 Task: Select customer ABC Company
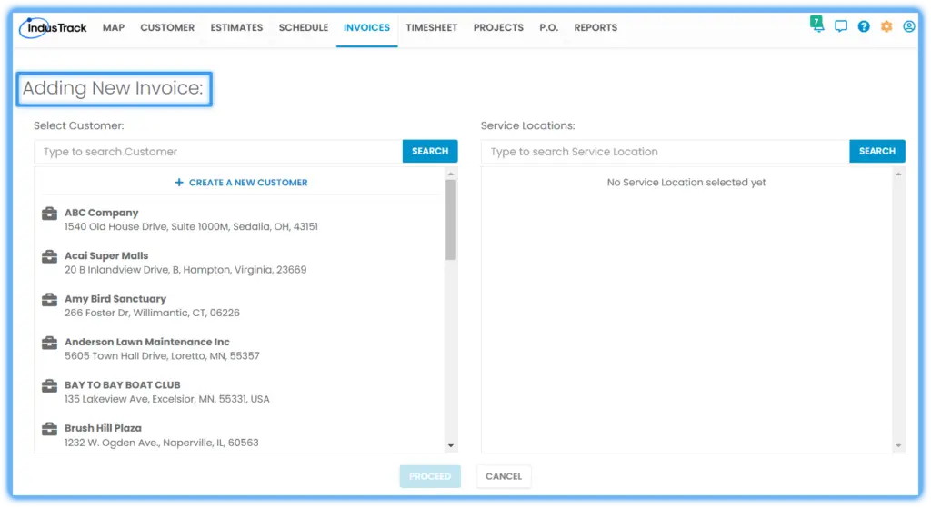point(102,213)
